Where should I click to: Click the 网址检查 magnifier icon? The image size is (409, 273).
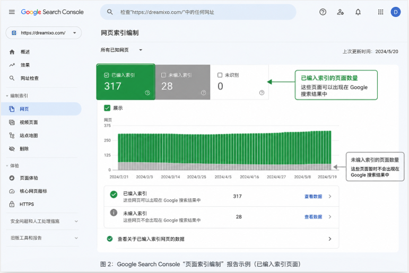(12, 78)
